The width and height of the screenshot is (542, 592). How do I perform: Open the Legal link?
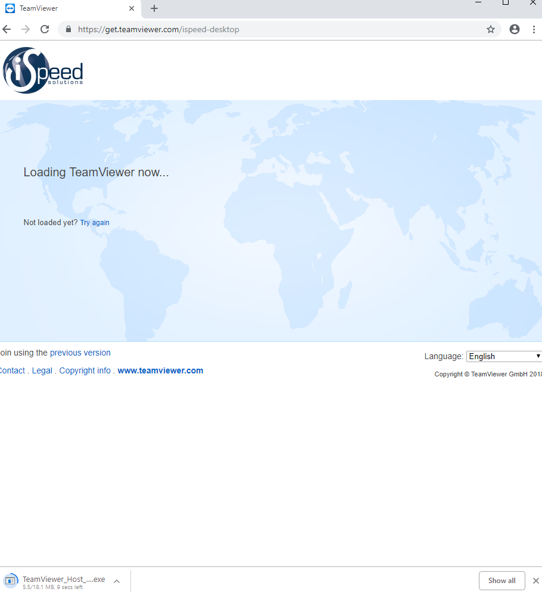(x=42, y=371)
